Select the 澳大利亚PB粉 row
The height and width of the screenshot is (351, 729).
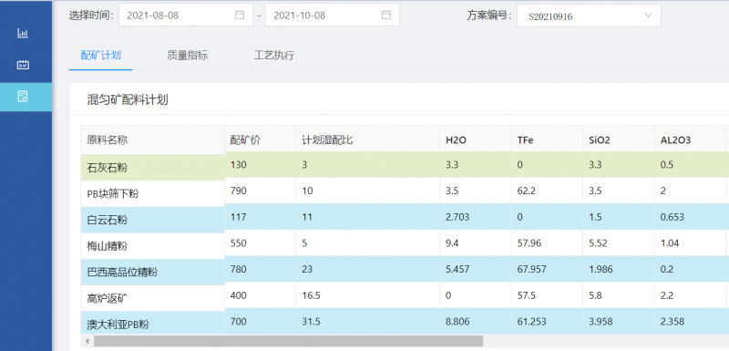tap(405, 322)
